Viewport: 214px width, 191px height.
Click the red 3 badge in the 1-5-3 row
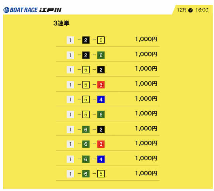point(101,85)
